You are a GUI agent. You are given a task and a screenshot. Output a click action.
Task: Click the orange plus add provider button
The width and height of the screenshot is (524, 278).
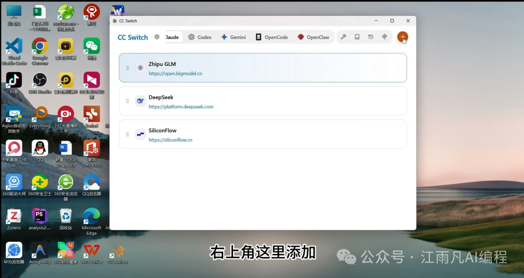tap(402, 37)
